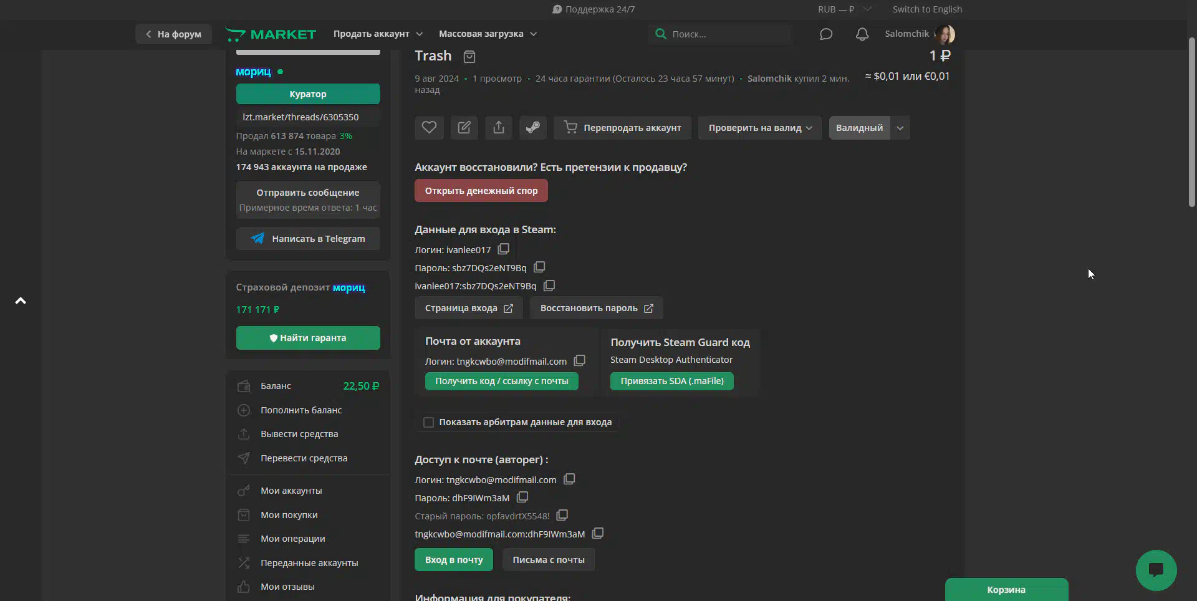Screen dimensions: 1197x601
Task: Click Письма с почты
Action: 549,560
